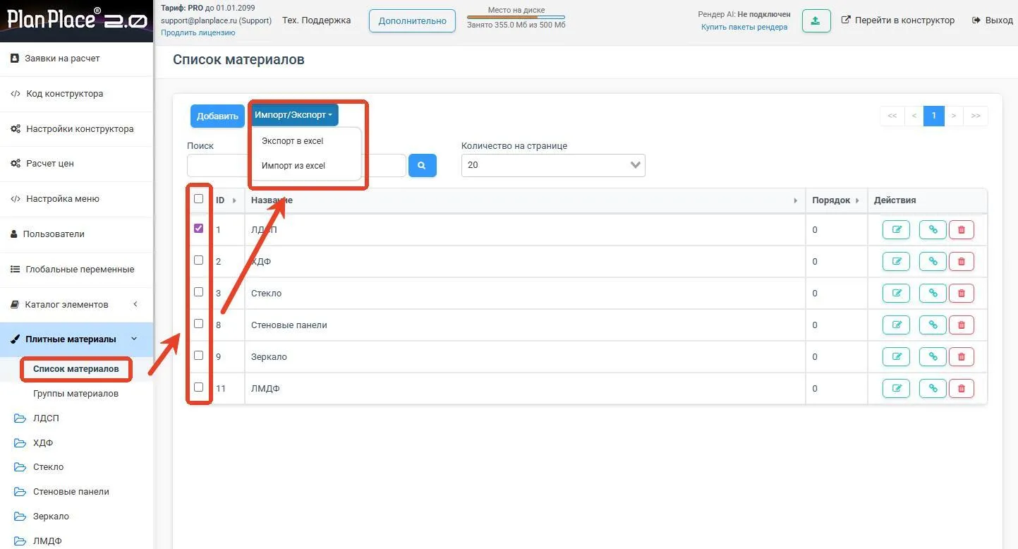
Task: Click the green upload icon button
Action: tap(816, 20)
